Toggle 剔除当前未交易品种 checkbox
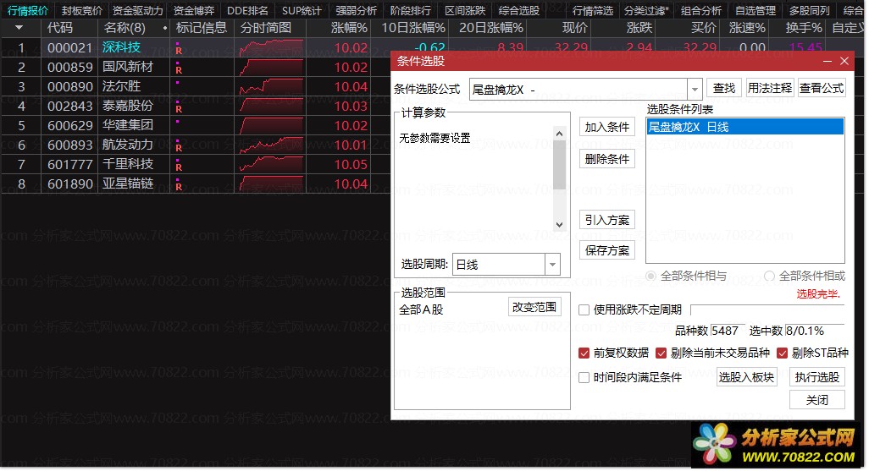 coord(661,353)
